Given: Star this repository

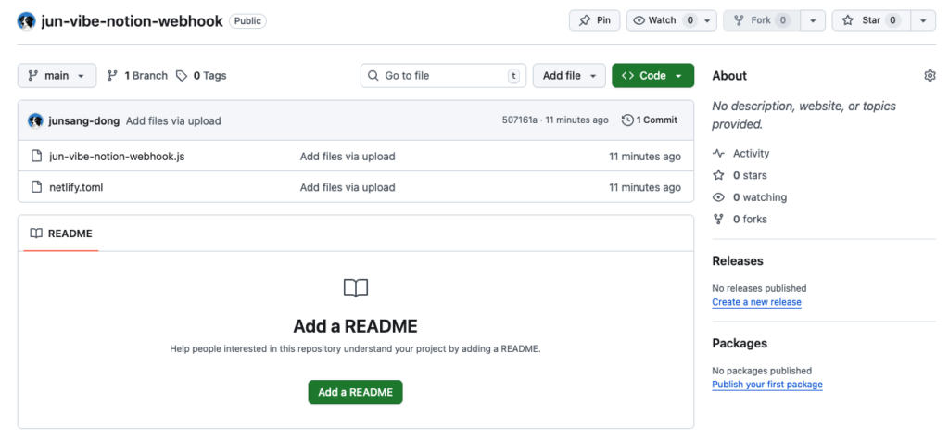Looking at the screenshot, I should pos(871,20).
